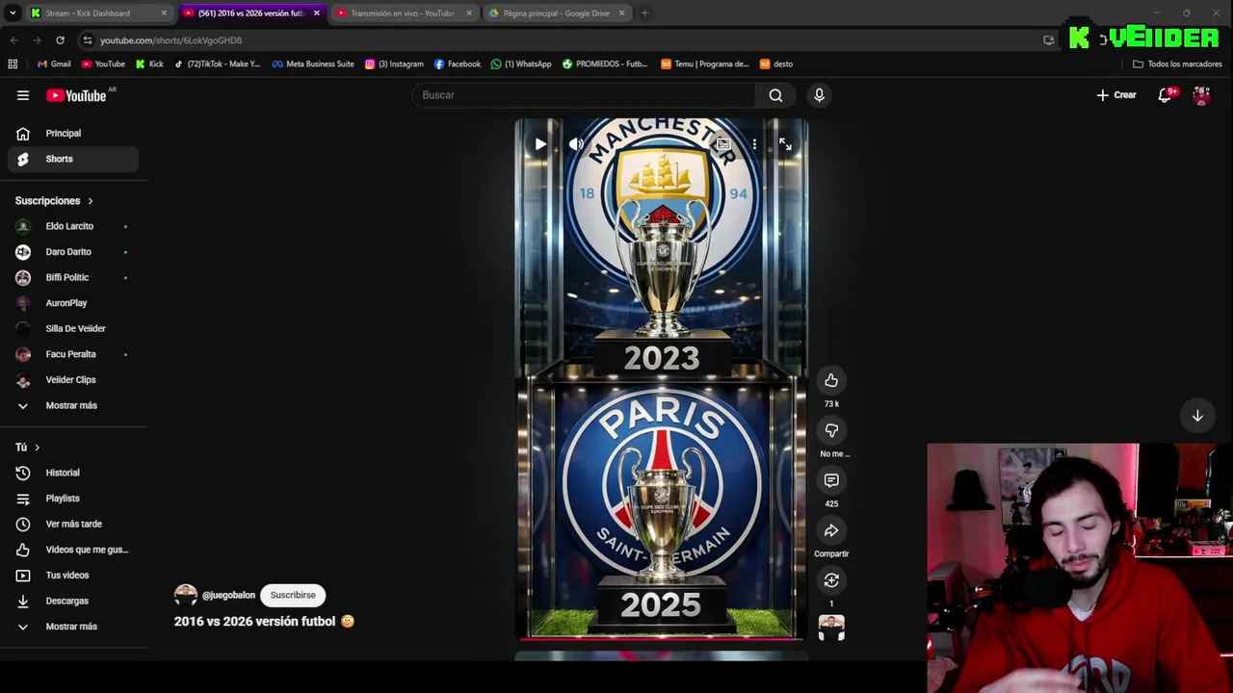Open the browser tab search dropdown
Image resolution: width=1233 pixels, height=693 pixels.
pyautogui.click(x=12, y=13)
